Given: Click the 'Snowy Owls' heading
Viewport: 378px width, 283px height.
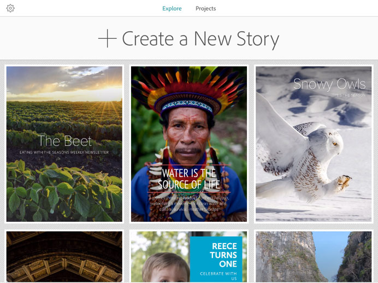Looking at the screenshot, I should point(329,84).
